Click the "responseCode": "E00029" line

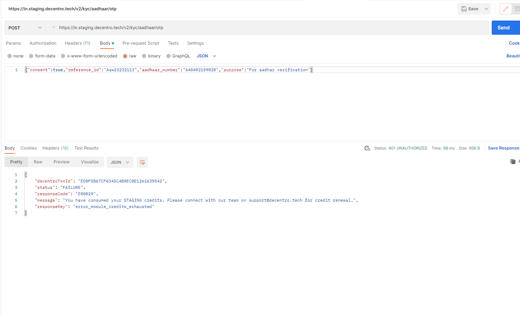point(67,194)
